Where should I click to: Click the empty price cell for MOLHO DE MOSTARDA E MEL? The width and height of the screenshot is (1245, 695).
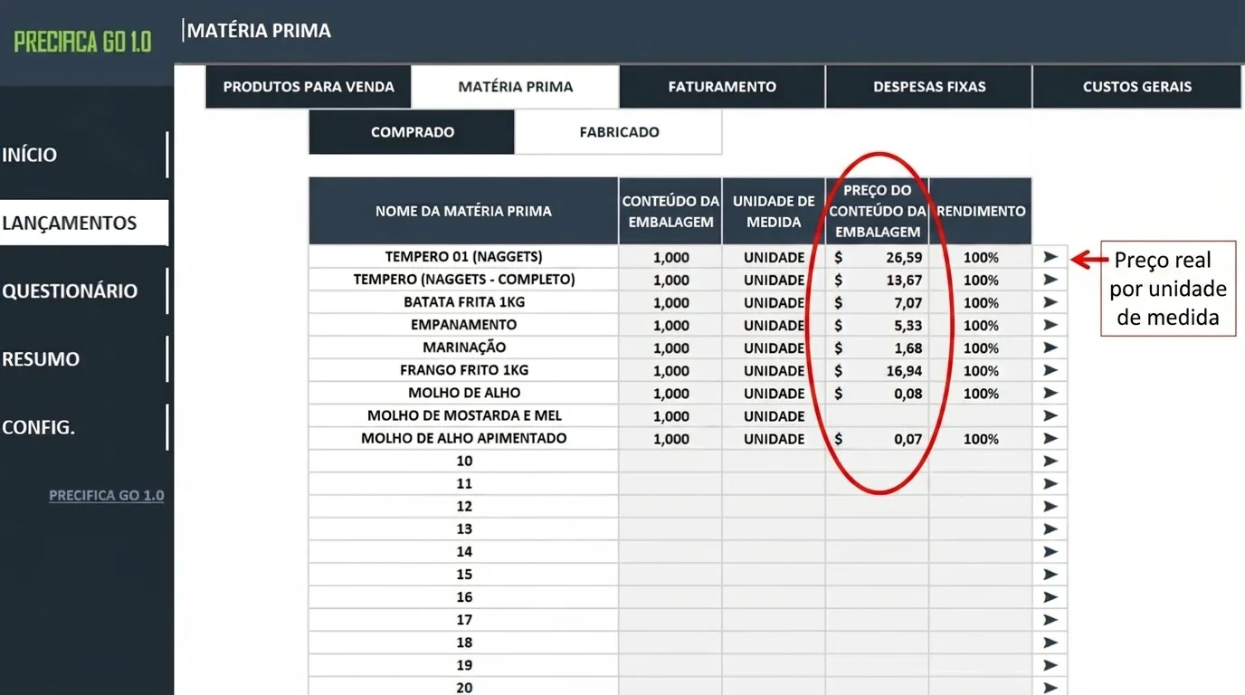pos(877,416)
